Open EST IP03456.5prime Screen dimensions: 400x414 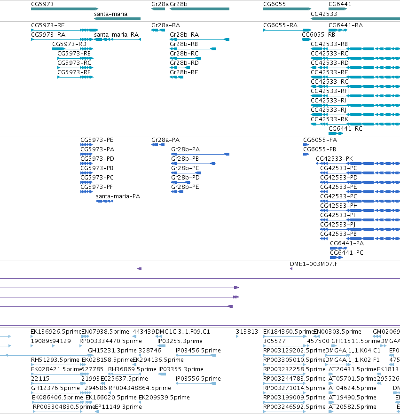[198, 351]
